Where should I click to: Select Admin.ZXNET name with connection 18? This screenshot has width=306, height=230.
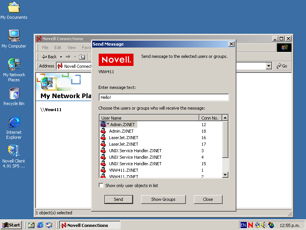[x=121, y=131]
